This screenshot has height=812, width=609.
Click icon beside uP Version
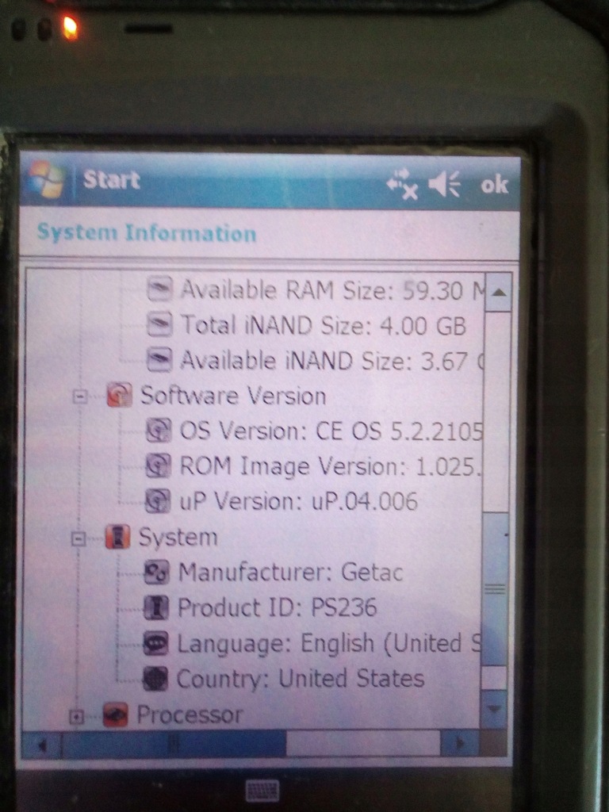point(158,501)
